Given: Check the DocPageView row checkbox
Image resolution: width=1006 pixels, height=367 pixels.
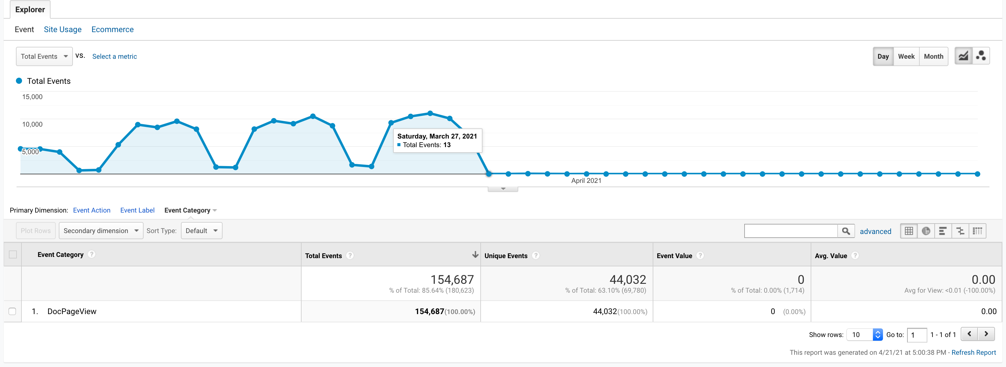Looking at the screenshot, I should click(13, 311).
